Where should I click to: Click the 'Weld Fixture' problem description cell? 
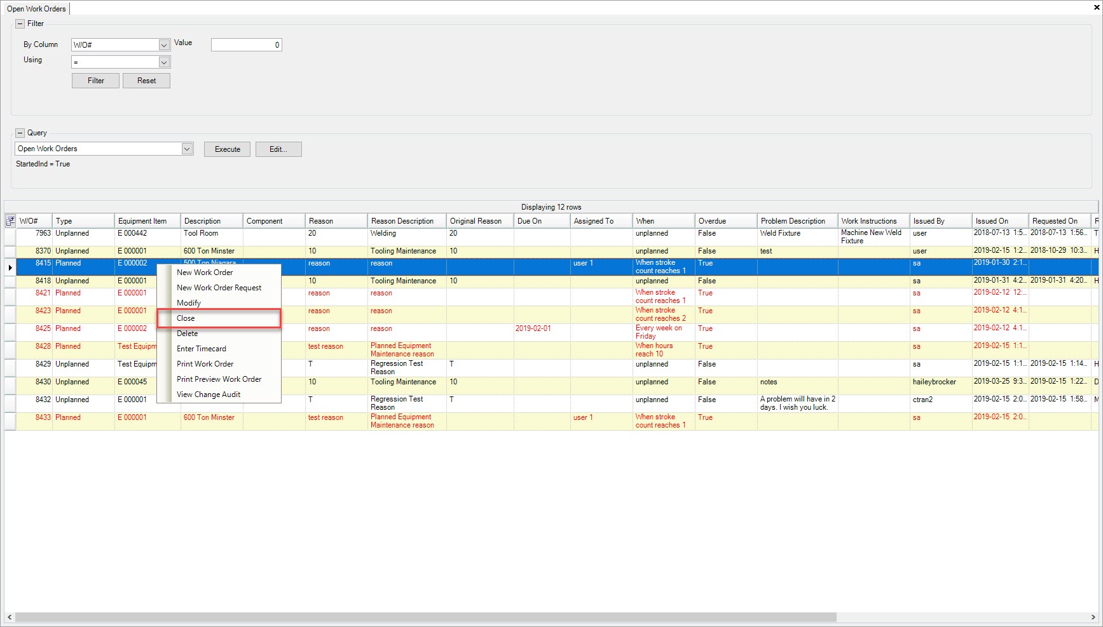tap(798, 237)
